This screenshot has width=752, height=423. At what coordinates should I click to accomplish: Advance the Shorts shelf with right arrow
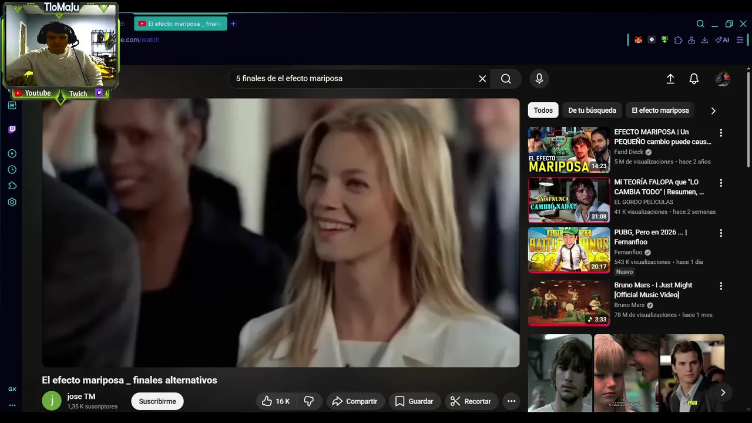click(723, 392)
